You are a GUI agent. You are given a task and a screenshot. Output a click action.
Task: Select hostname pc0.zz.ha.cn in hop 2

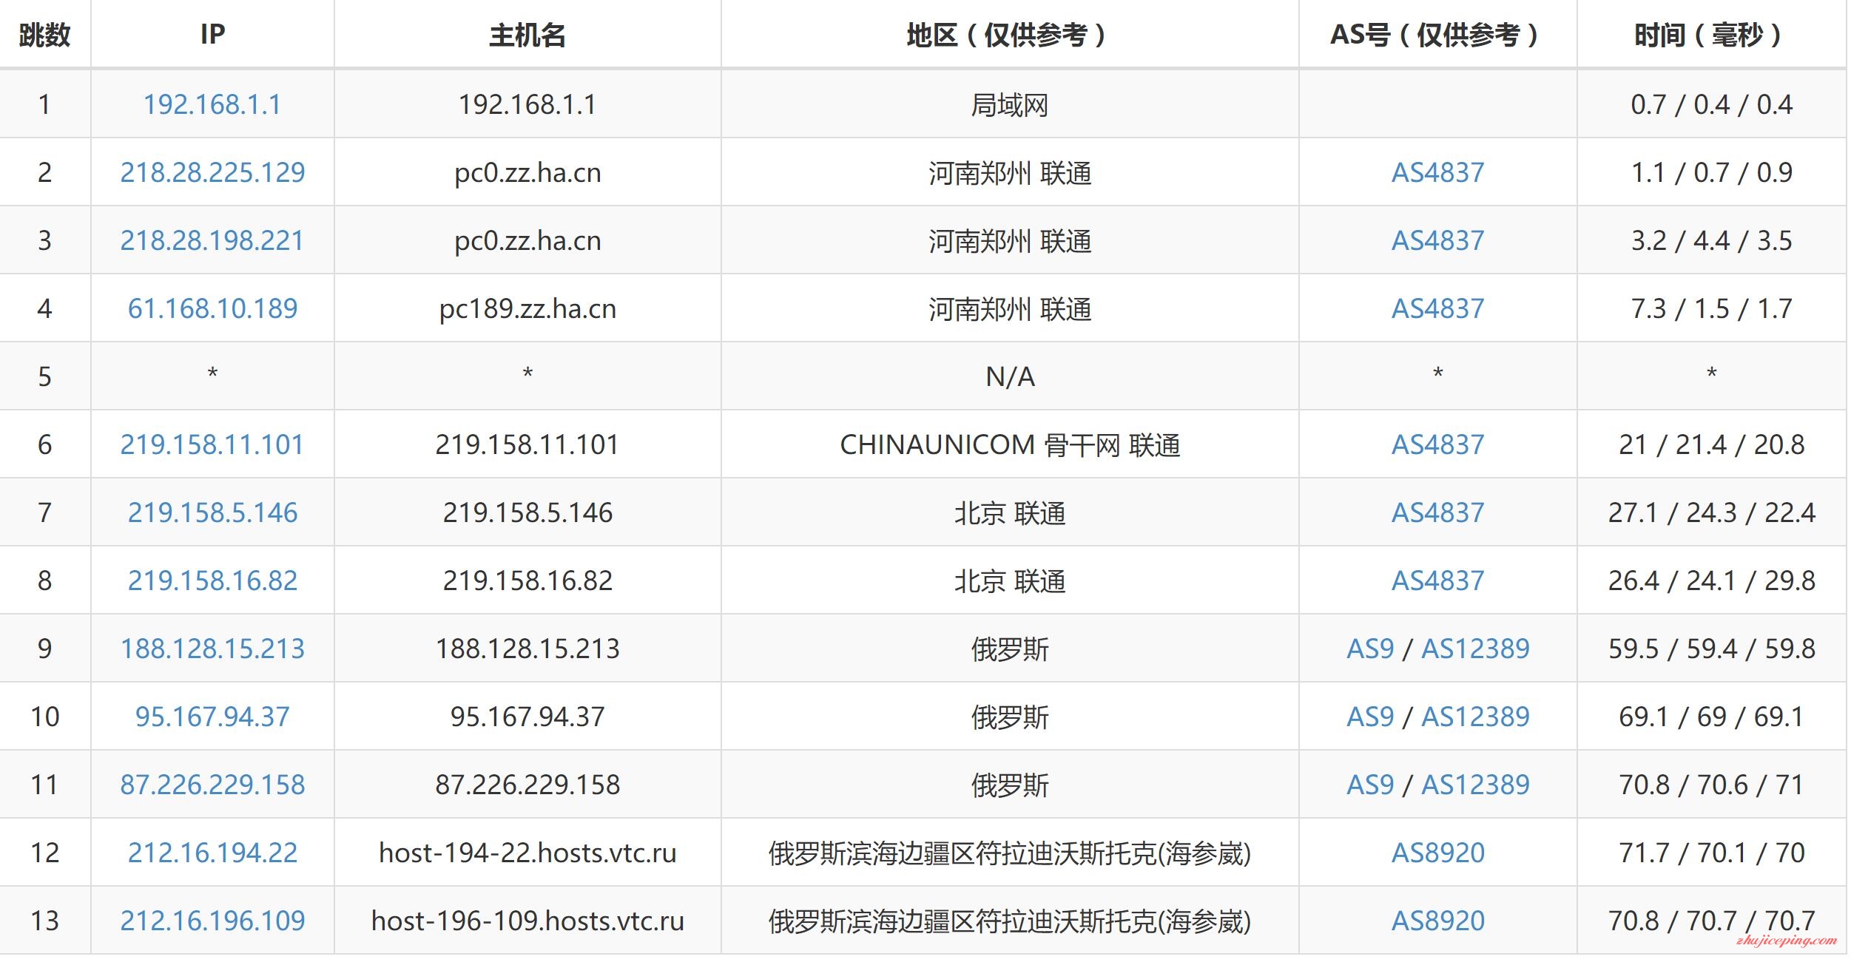point(527,172)
